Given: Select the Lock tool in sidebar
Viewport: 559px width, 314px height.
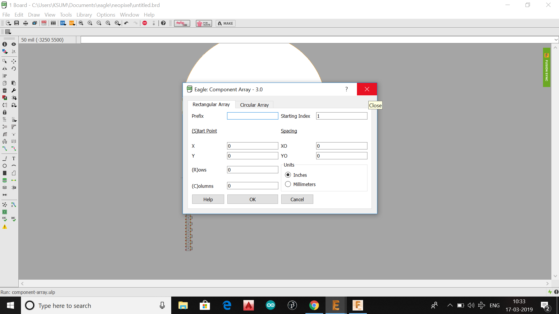Looking at the screenshot, I should coord(5,112).
